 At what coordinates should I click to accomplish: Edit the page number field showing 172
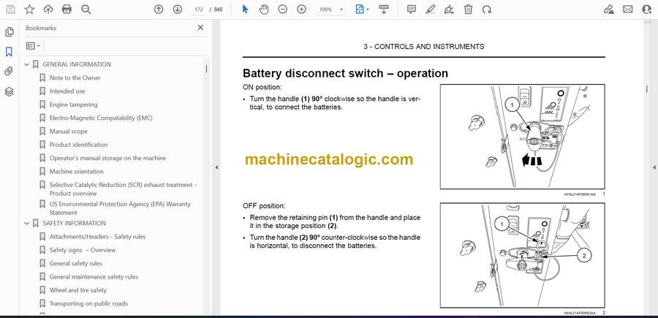point(199,10)
